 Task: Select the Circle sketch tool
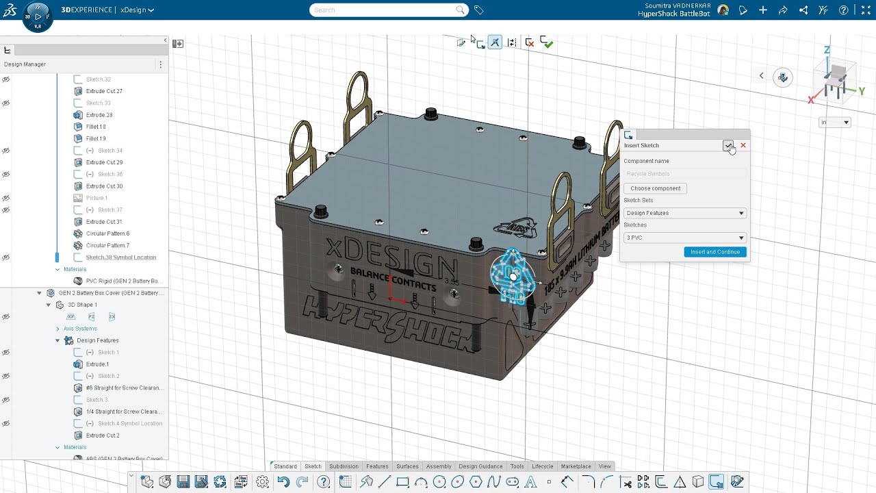tap(439, 482)
